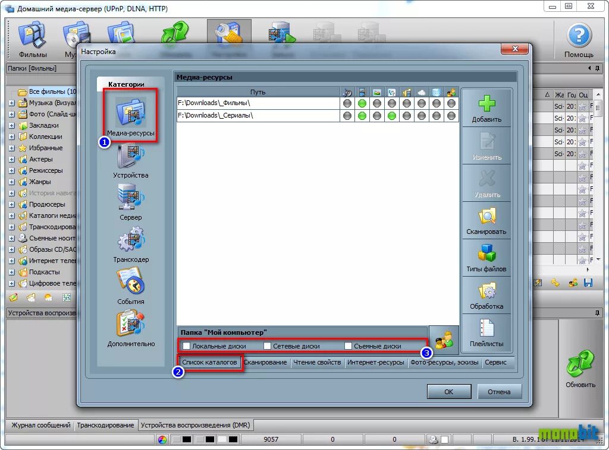The width and height of the screenshot is (609, 450).
Task: Click Обновить refresh icon in main window
Action: pyautogui.click(x=580, y=369)
